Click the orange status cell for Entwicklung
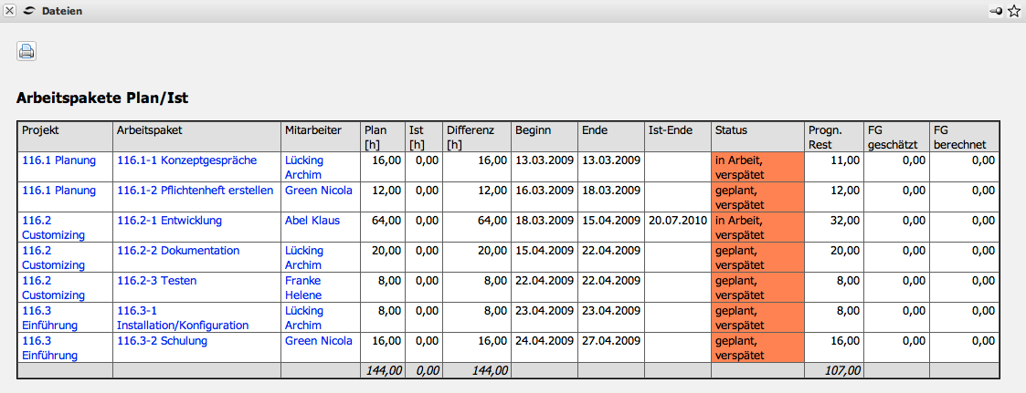 (x=757, y=227)
